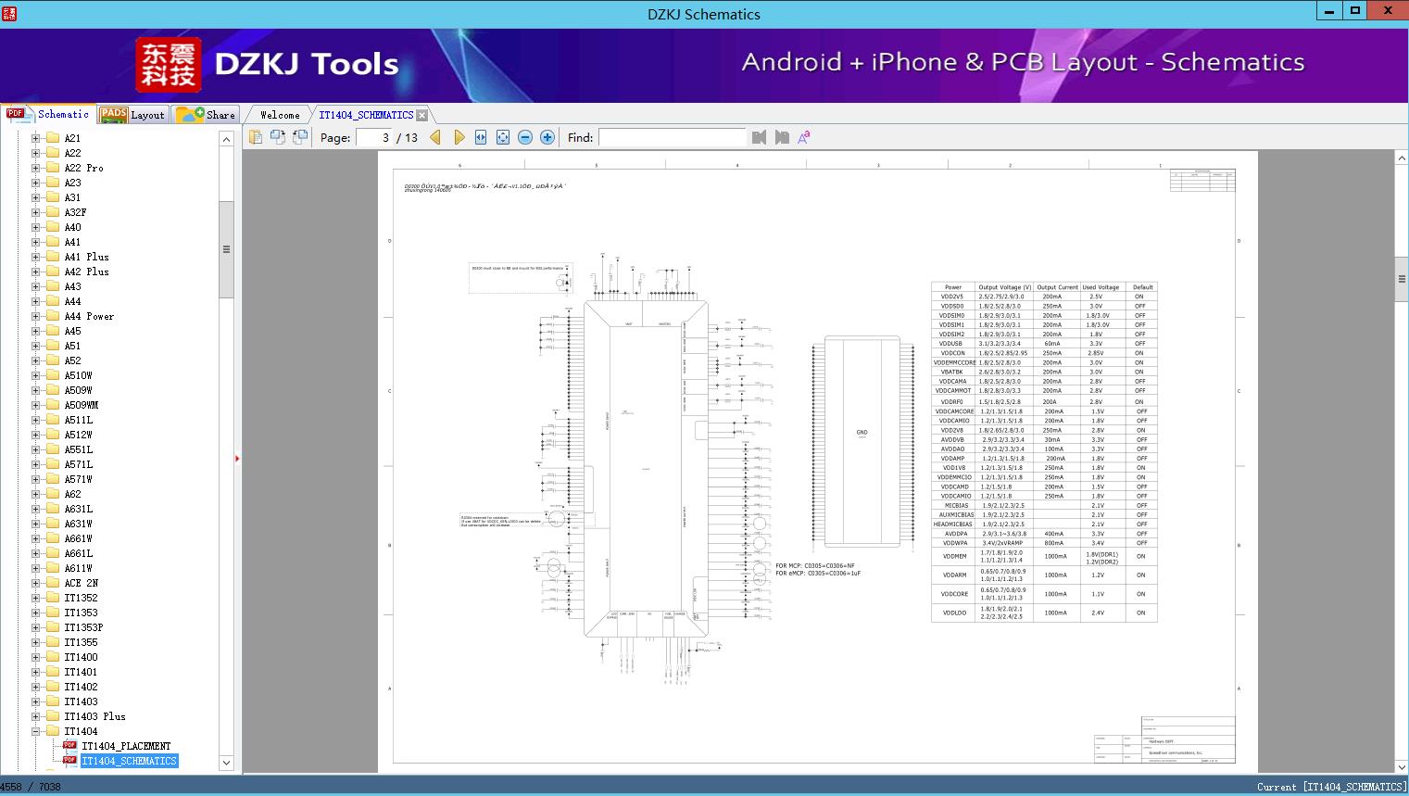The height and width of the screenshot is (796, 1409).
Task: Zoom out with the minus icon
Action: tap(525, 137)
